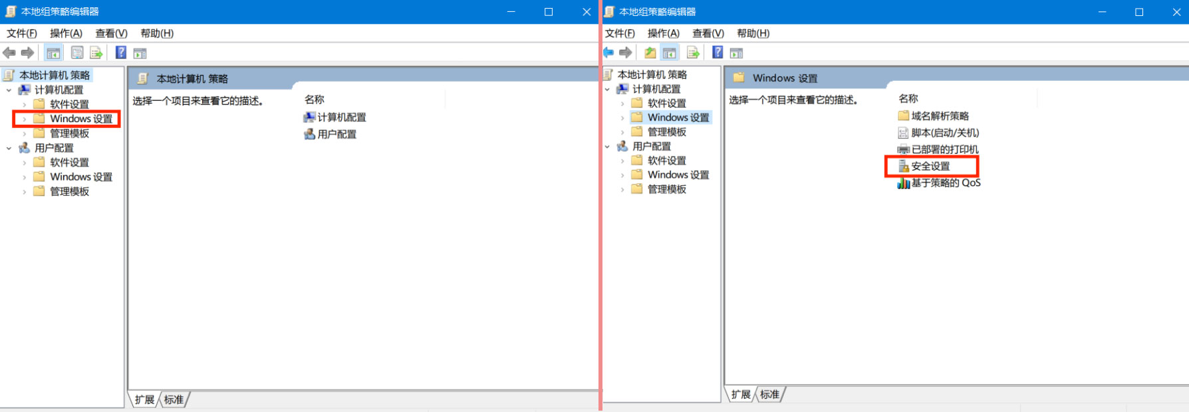This screenshot has width=1189, height=412.
Task: Select 用户配置 label in the right window tree
Action: pos(652,146)
